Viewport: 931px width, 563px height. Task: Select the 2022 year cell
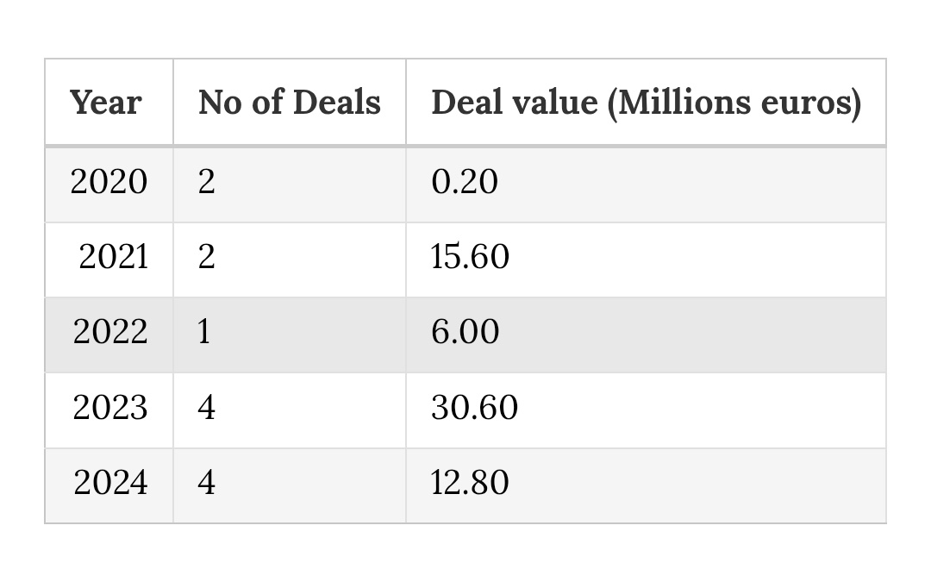[109, 335]
